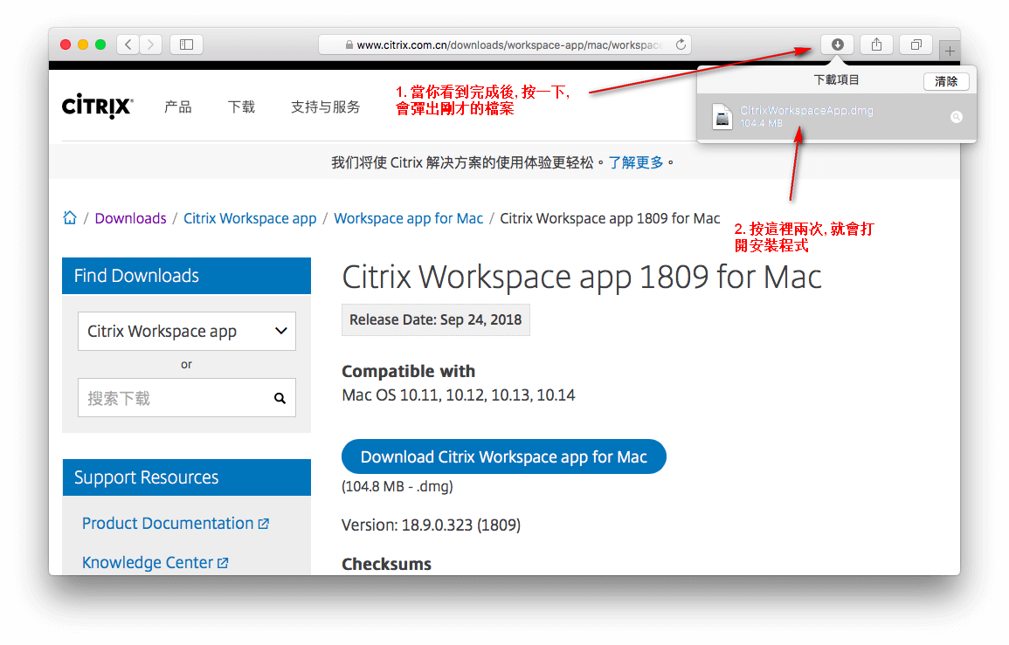This screenshot has height=645, width=1009.
Task: Toggle the Safari sidebar button
Action: pyautogui.click(x=187, y=45)
